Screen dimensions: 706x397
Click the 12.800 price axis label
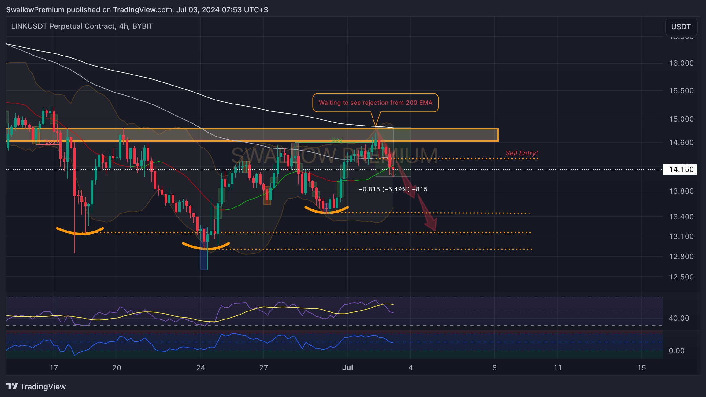tap(681, 257)
